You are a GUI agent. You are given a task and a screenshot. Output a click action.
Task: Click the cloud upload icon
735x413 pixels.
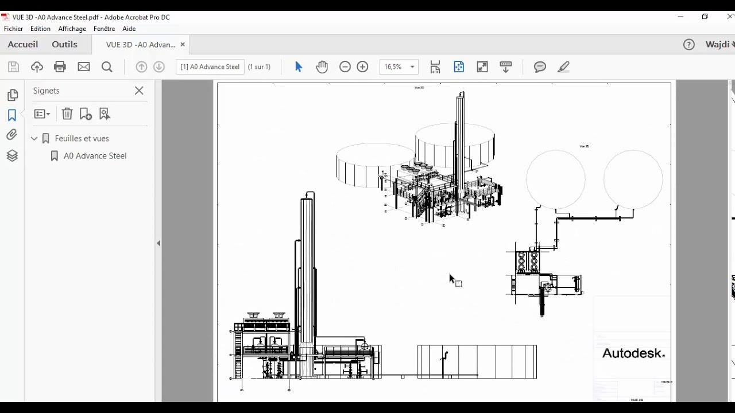pos(37,67)
